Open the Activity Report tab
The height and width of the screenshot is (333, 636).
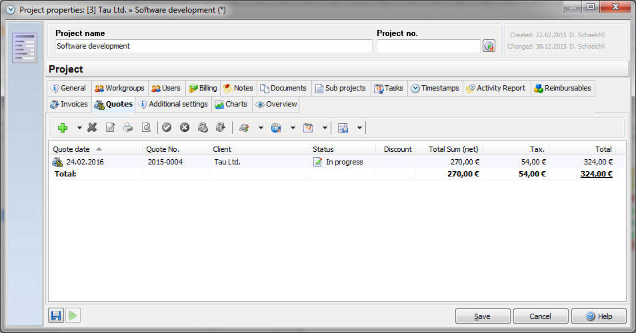click(495, 88)
